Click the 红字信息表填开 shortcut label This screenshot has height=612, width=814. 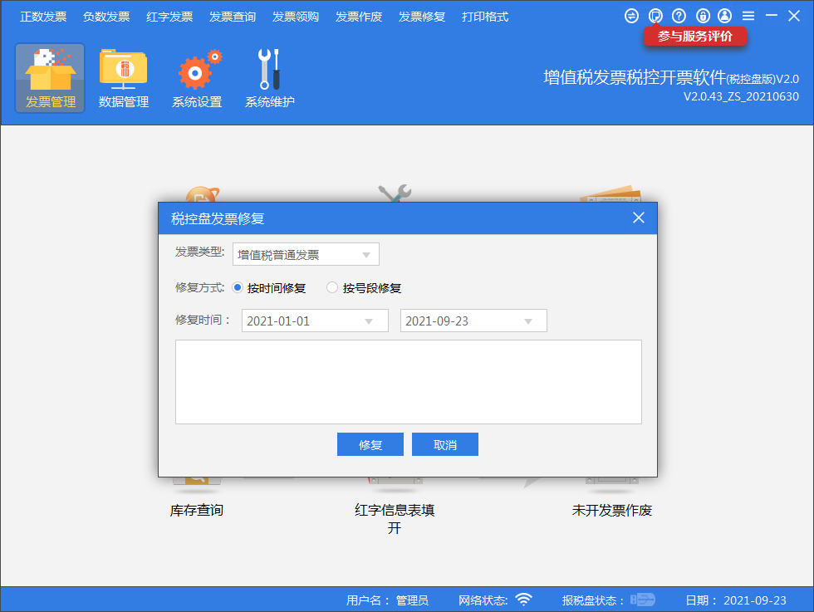point(395,518)
